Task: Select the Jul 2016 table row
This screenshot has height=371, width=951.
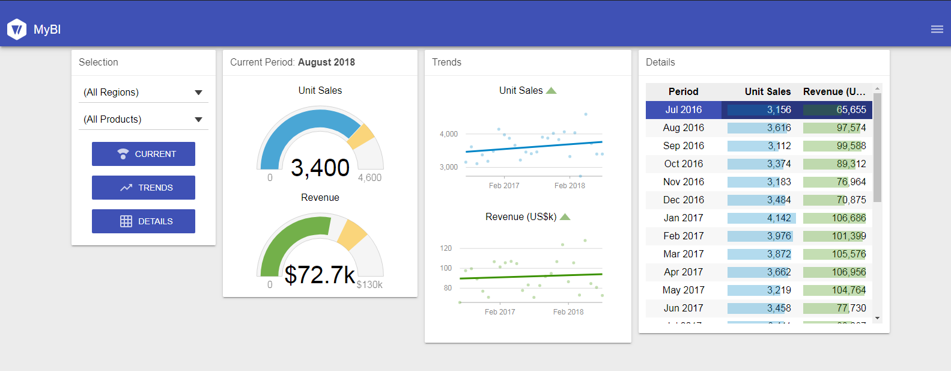Action: (x=683, y=109)
